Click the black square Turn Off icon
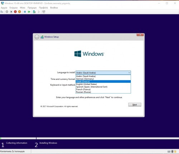 [x=11, y=12]
